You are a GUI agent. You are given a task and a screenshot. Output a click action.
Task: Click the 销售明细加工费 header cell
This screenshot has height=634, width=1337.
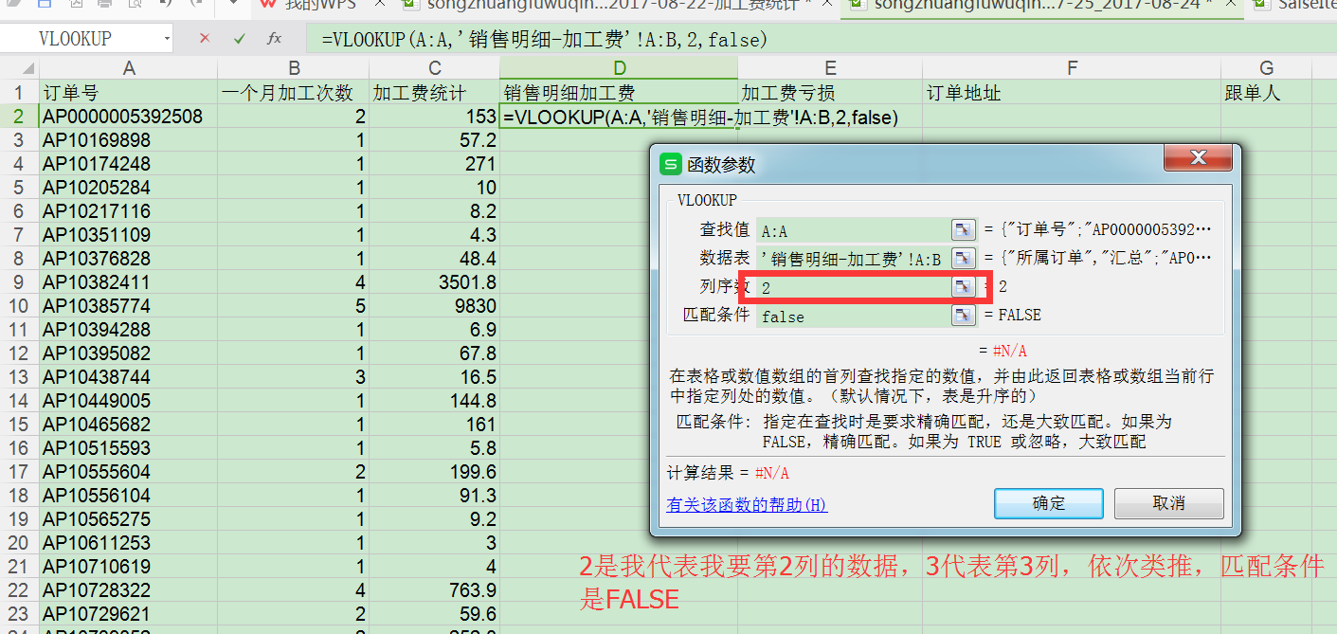coord(619,93)
